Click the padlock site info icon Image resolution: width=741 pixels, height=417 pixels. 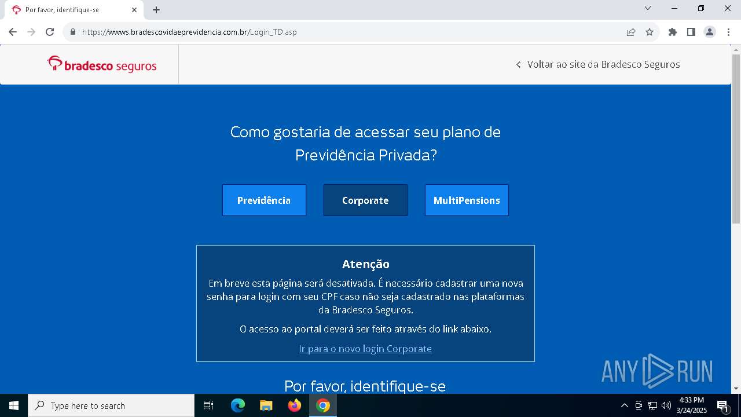73,32
